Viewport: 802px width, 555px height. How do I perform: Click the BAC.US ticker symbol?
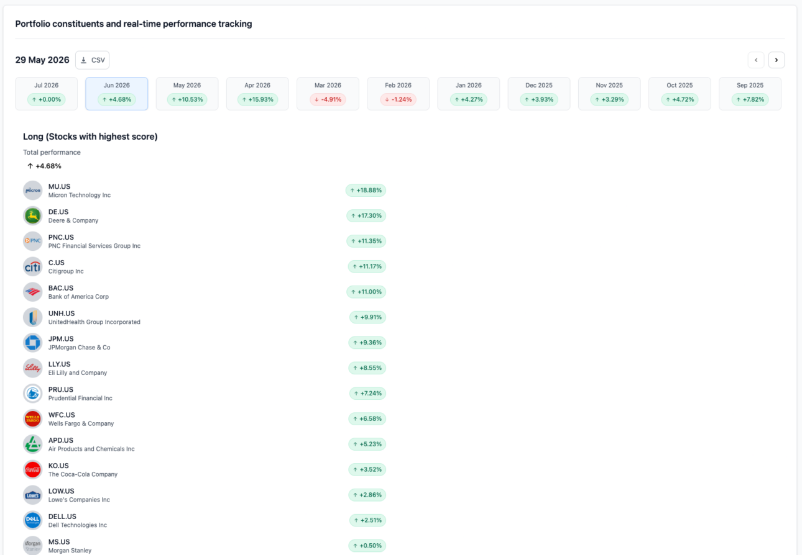tap(61, 288)
